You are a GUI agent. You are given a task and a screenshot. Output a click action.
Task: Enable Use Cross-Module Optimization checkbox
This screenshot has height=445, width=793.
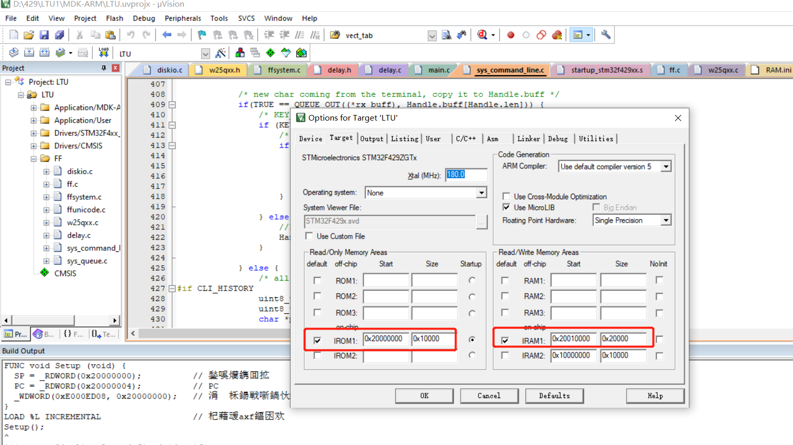(506, 196)
